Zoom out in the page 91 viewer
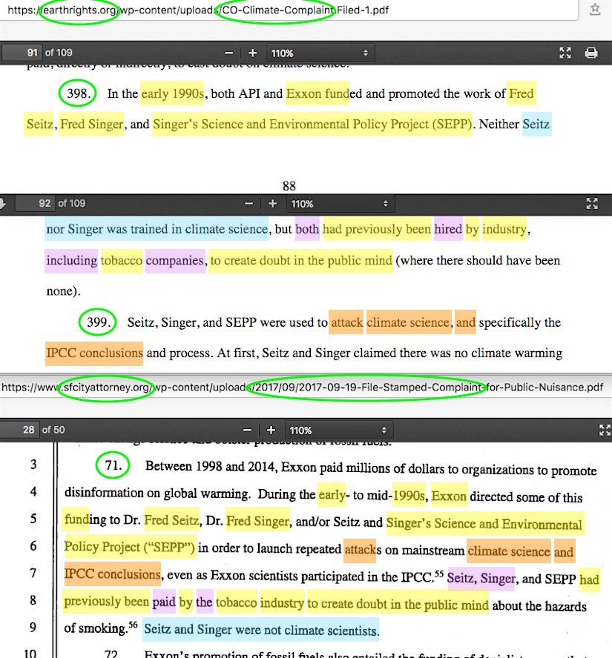612x658 pixels. click(229, 53)
